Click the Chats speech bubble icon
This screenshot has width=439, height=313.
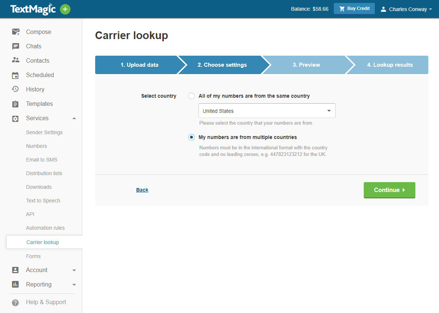(x=15, y=46)
